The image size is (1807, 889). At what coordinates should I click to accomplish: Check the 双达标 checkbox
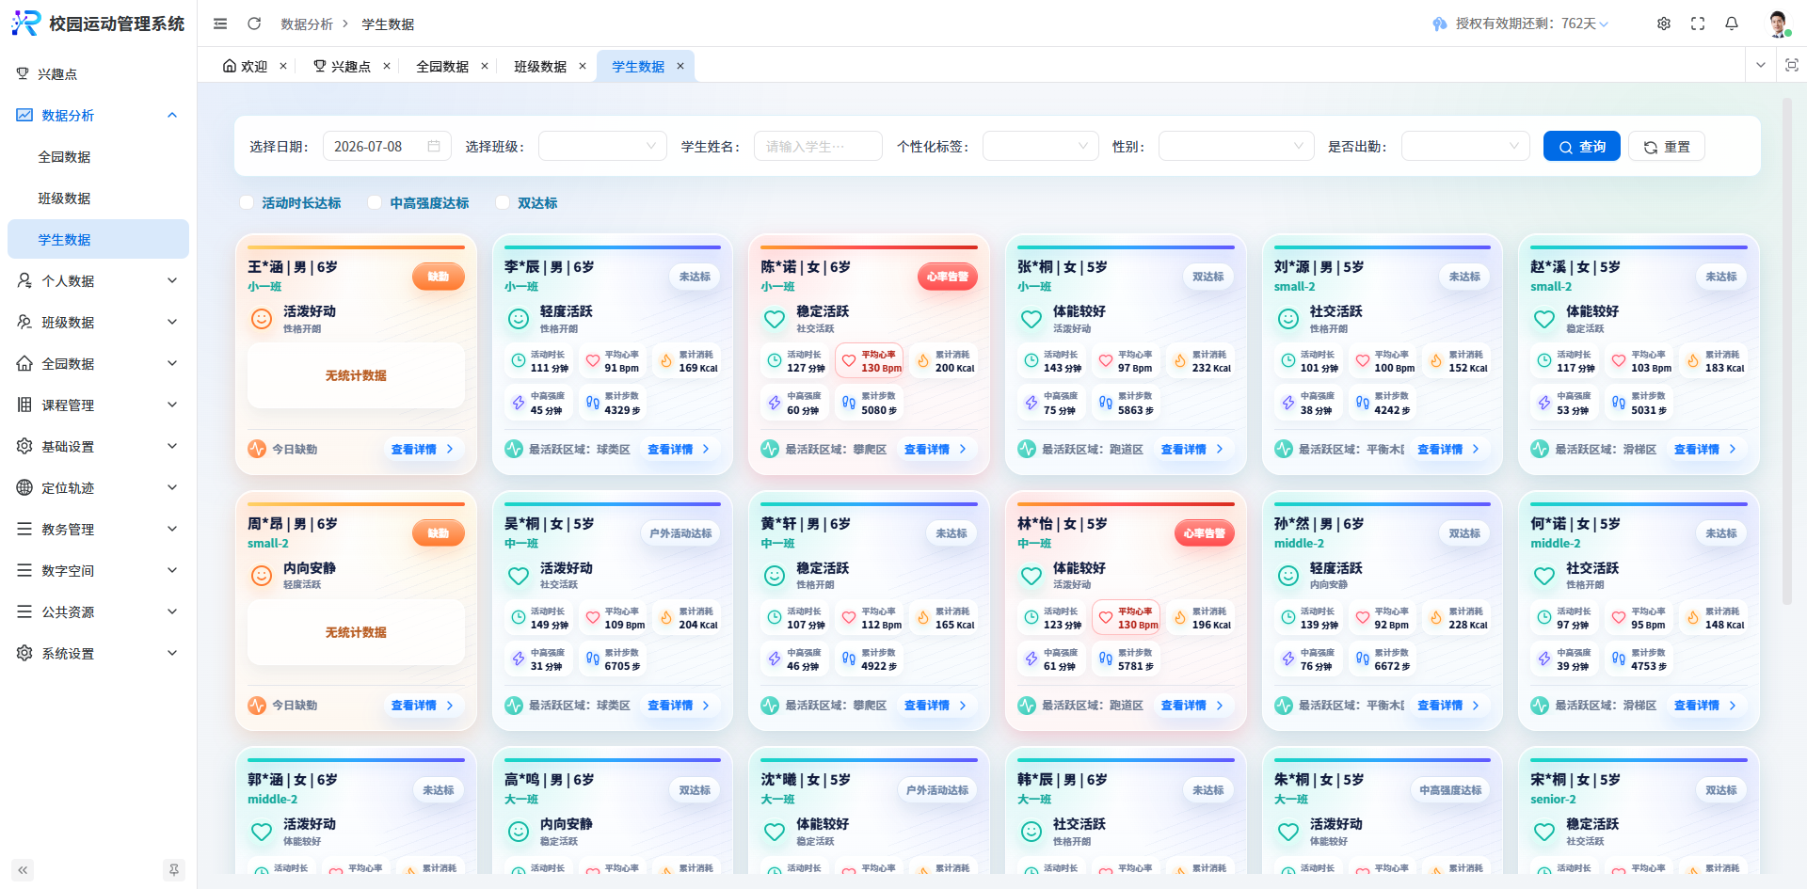point(503,202)
